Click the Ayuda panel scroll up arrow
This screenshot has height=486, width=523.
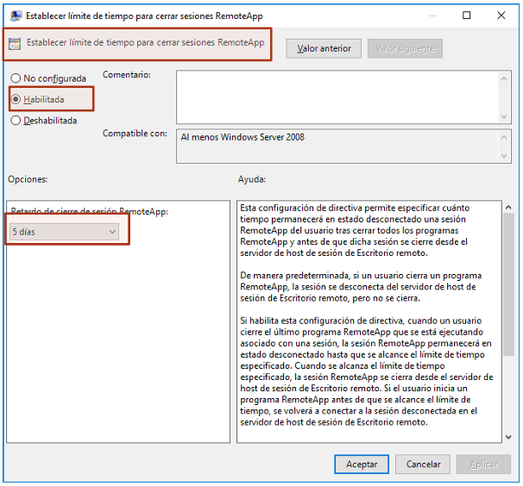click(x=508, y=207)
